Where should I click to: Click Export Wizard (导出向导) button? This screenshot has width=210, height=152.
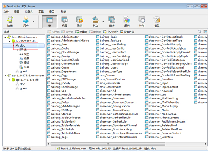127,32
